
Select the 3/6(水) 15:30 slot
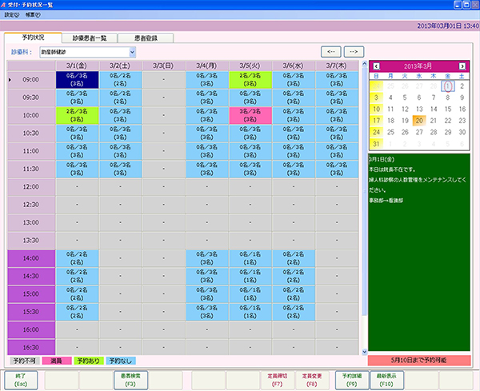(x=294, y=312)
